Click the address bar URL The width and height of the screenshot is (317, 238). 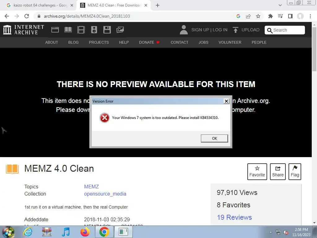[x=87, y=16]
